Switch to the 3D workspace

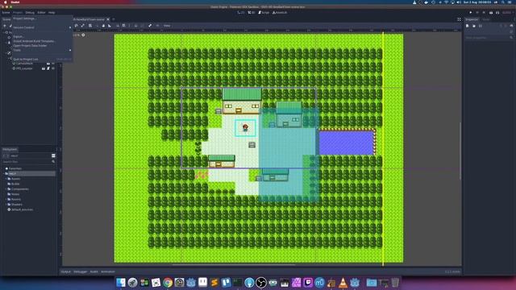252,13
